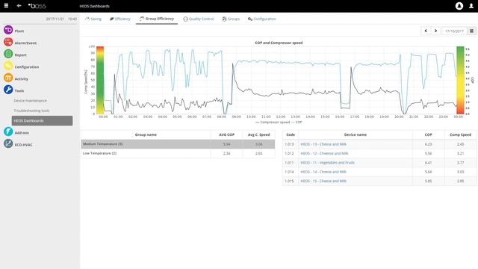Open the Quality Control tab
Viewport: 478px width, 269px height.
(199, 19)
